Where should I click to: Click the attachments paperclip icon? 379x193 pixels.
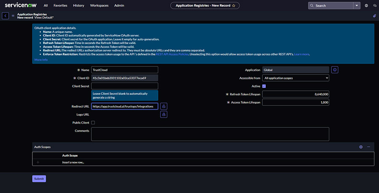[374, 16]
